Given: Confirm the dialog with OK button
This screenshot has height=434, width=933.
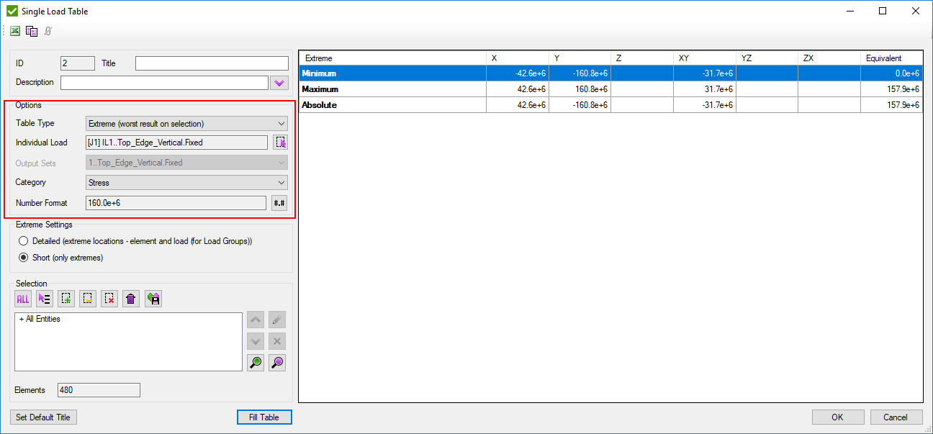Looking at the screenshot, I should point(838,417).
